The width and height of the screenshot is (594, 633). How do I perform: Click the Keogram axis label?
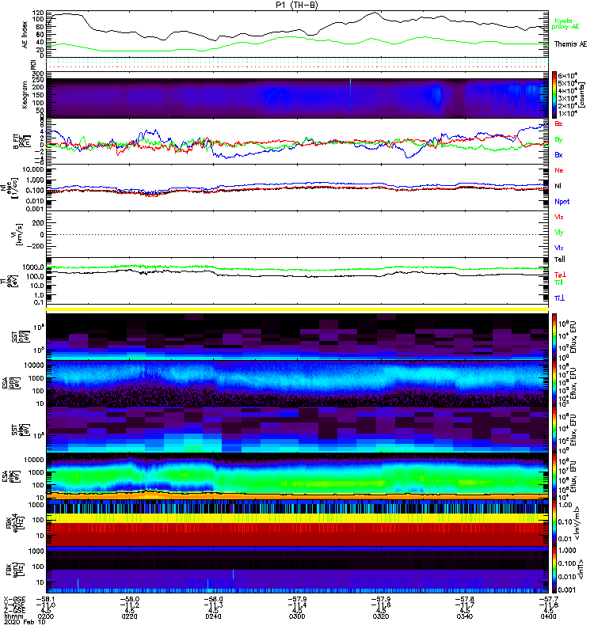click(x=25, y=95)
